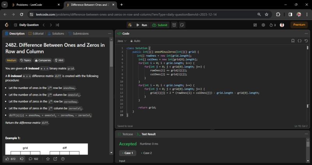
Task: Place cursor on return grid line
Action: (147, 108)
